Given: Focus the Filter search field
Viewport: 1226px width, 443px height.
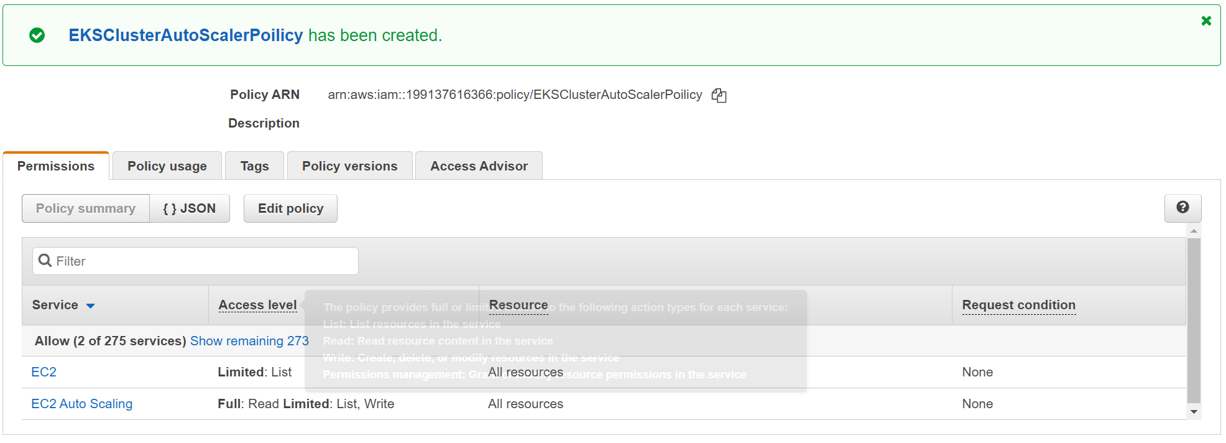Looking at the screenshot, I should [x=195, y=261].
